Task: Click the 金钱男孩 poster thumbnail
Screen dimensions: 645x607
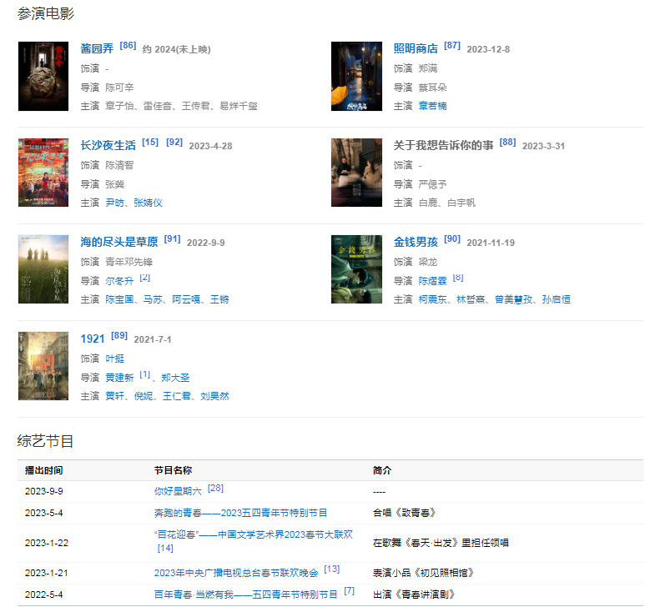Action: (x=356, y=269)
